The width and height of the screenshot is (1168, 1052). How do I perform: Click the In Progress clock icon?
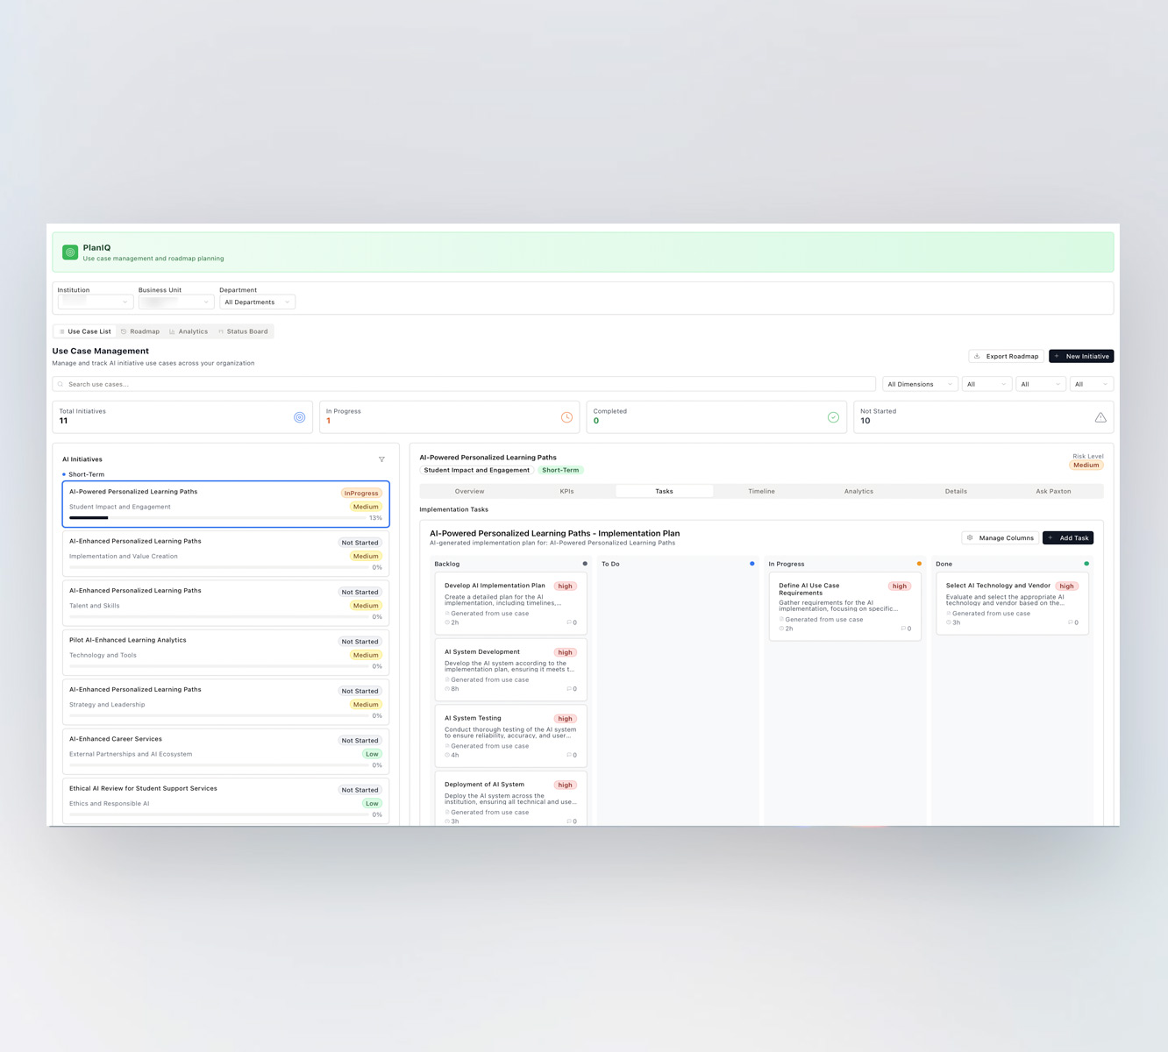(x=566, y=417)
